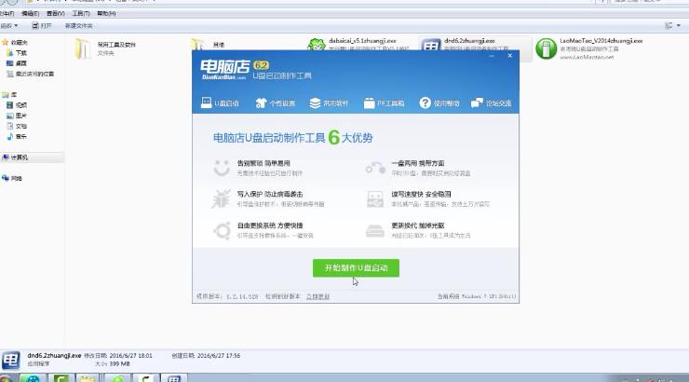Select 文档 library in navigation pane
Image resolution: width=689 pixels, height=382 pixels.
point(17,126)
